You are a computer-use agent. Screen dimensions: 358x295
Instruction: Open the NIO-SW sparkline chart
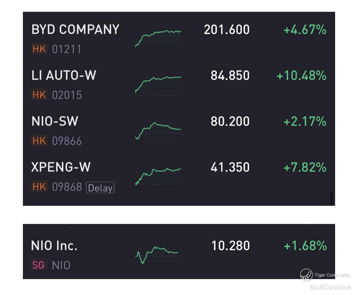pos(158,131)
